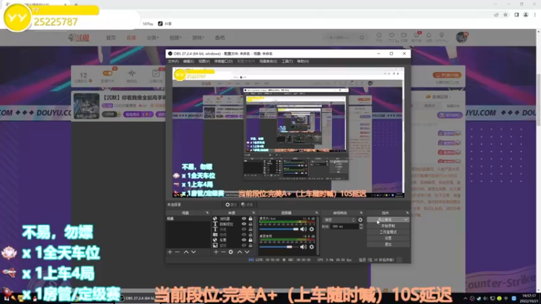Open the 麦克风/Aux audio settings gear
Screen dimensions: 541x304
312,229
